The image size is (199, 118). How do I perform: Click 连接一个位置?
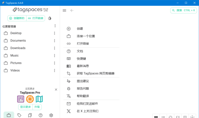point(91,36)
